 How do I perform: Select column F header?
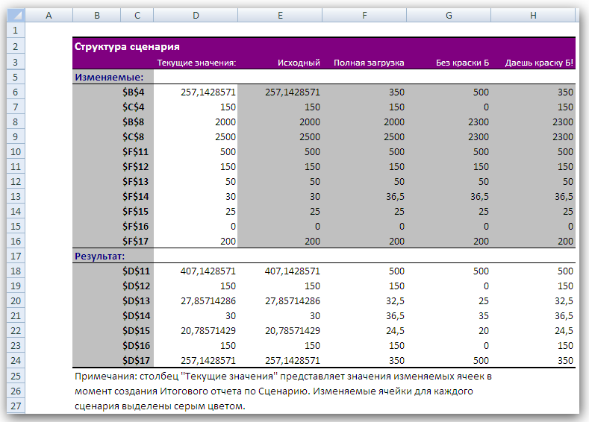point(364,16)
